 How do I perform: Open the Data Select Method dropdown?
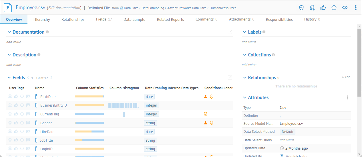click(x=287, y=132)
